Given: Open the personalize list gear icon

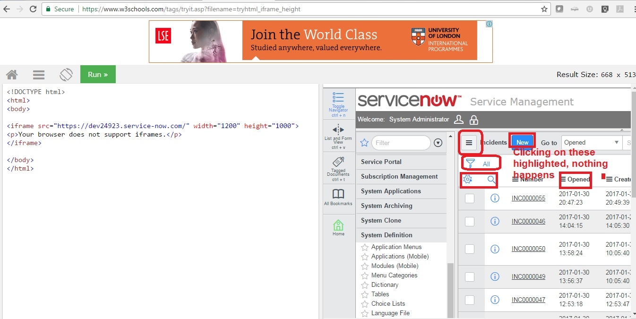Looking at the screenshot, I should point(467,180).
